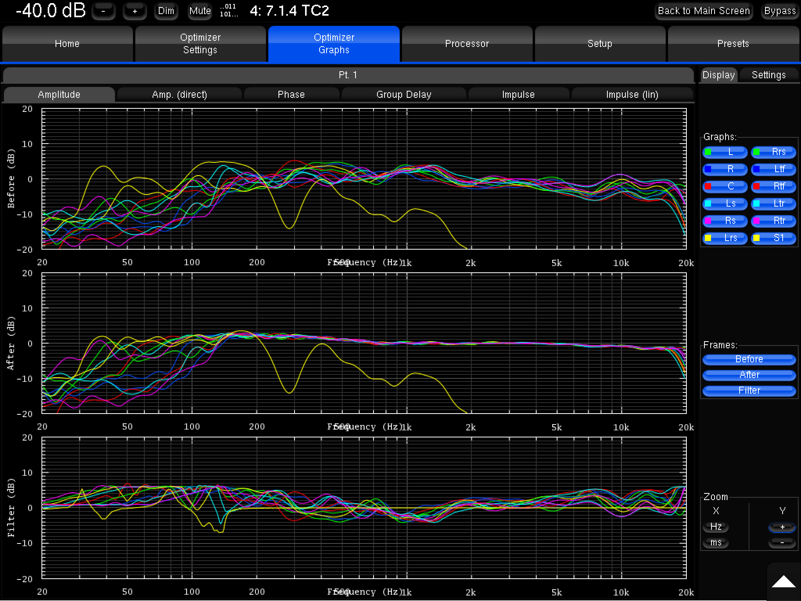Decrease volume with minus button
This screenshot has height=601, width=801.
[x=103, y=11]
